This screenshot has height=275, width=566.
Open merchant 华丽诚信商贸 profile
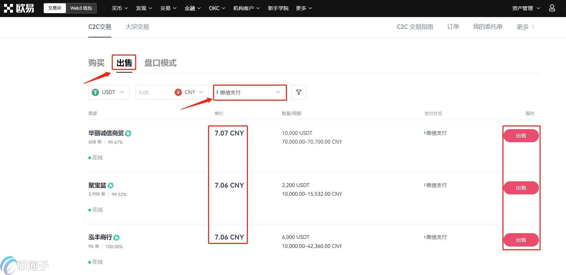106,133
